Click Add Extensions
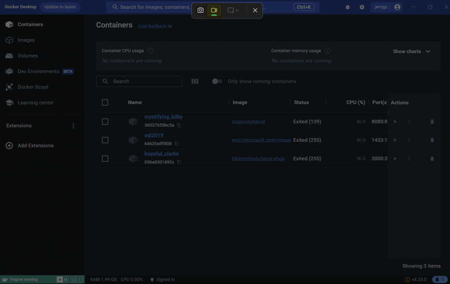 29,146
